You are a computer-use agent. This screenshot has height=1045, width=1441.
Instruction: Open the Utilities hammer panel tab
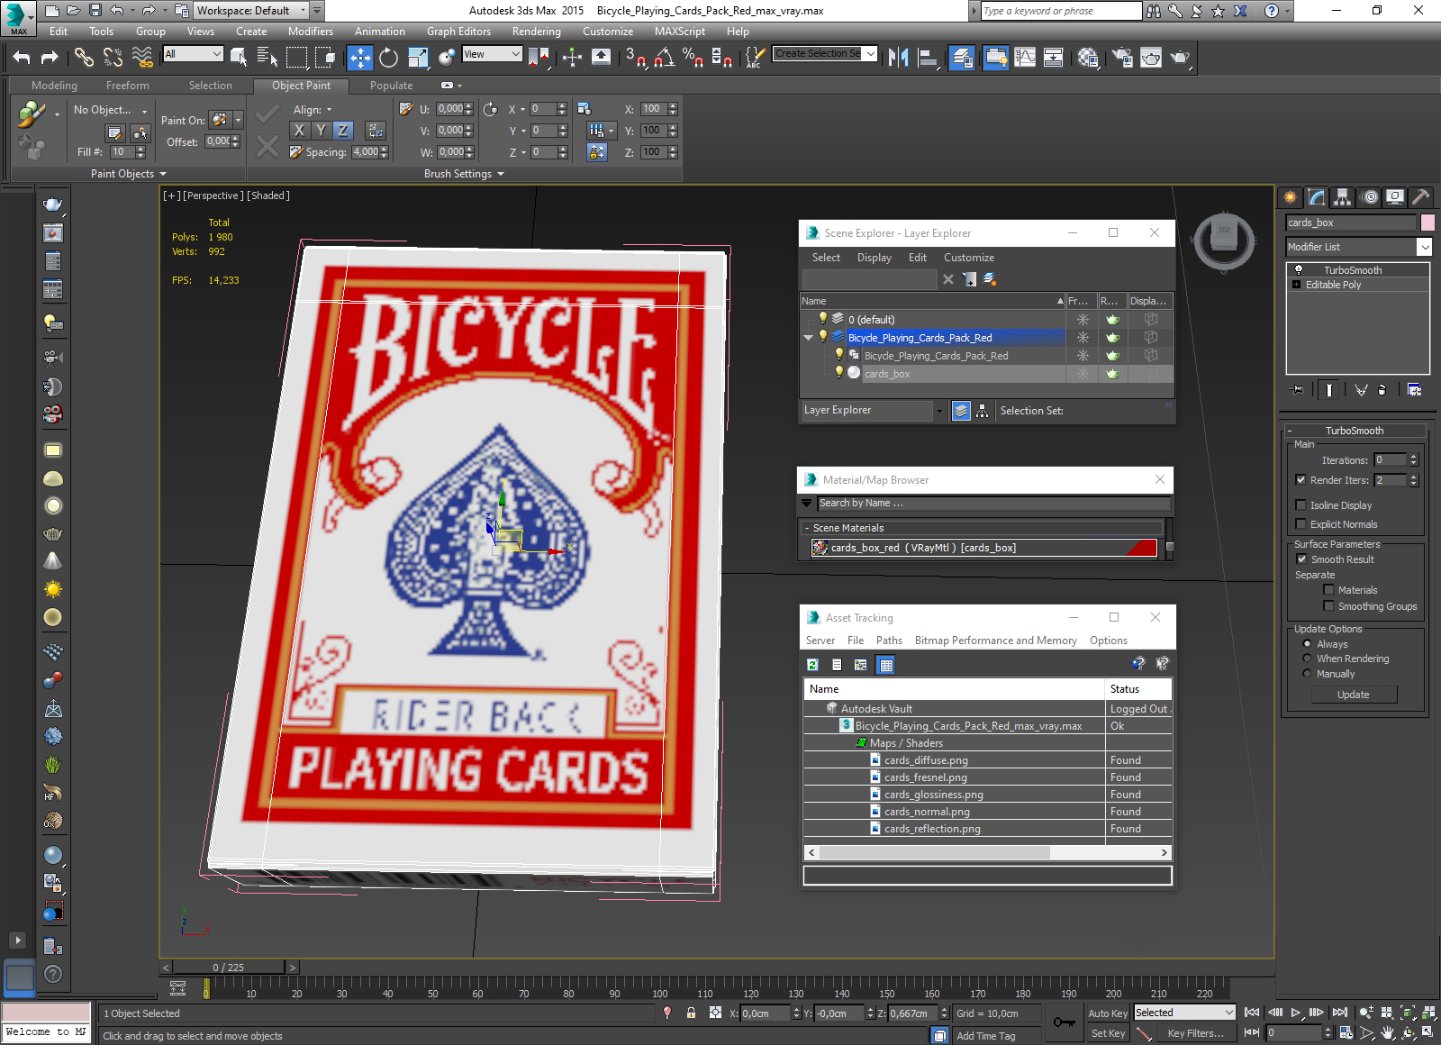click(x=1420, y=196)
